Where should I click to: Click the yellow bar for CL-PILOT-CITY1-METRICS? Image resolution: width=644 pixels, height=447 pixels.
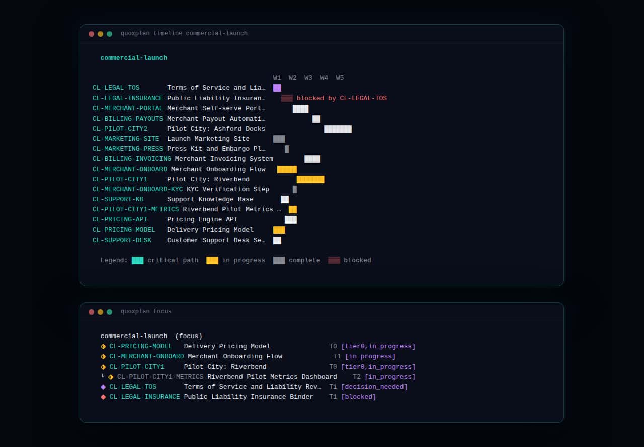point(293,209)
